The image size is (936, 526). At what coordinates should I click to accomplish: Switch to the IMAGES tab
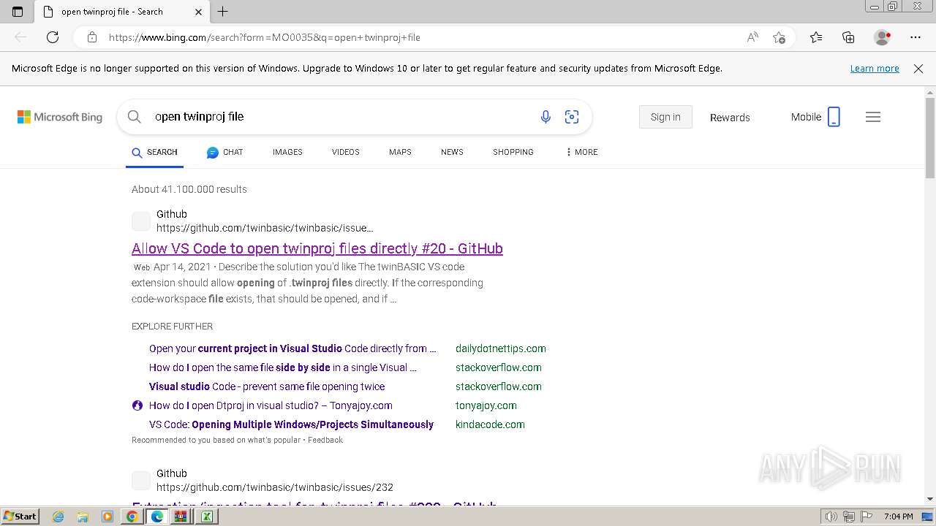[x=287, y=152]
